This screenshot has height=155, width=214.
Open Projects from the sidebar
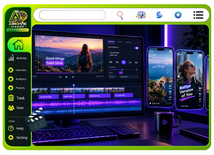[17, 88]
